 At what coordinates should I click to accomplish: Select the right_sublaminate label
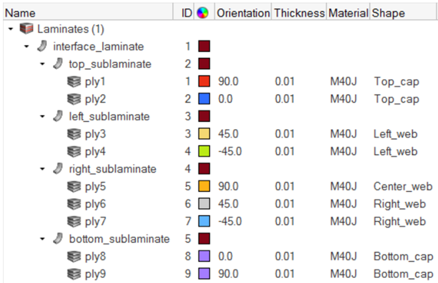pyautogui.click(x=112, y=169)
